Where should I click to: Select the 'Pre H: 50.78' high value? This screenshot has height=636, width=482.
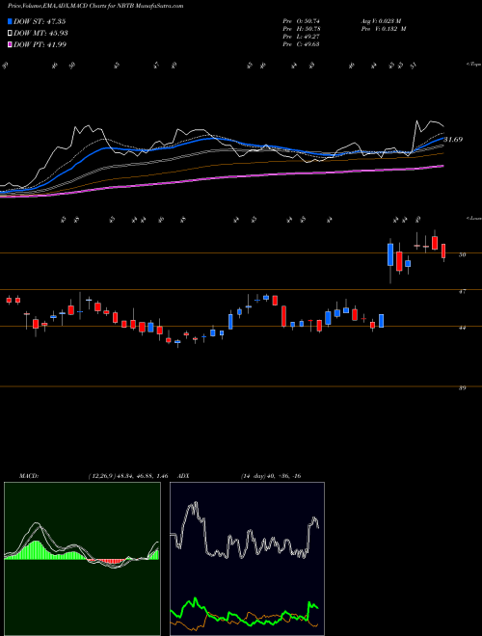(302, 29)
